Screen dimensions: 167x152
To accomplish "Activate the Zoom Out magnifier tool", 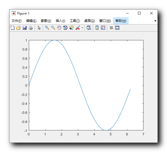I will pos(53,28).
